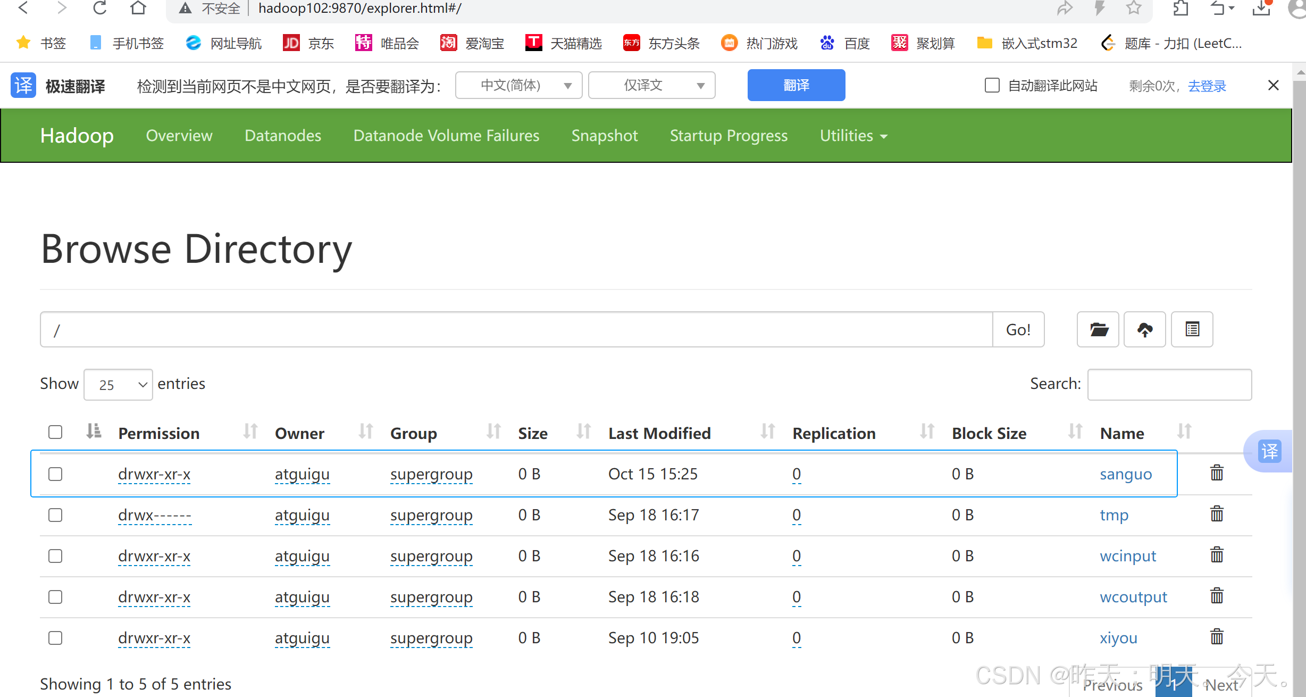Sort table by Last Modified column arrows
This screenshot has width=1306, height=697.
coord(767,431)
